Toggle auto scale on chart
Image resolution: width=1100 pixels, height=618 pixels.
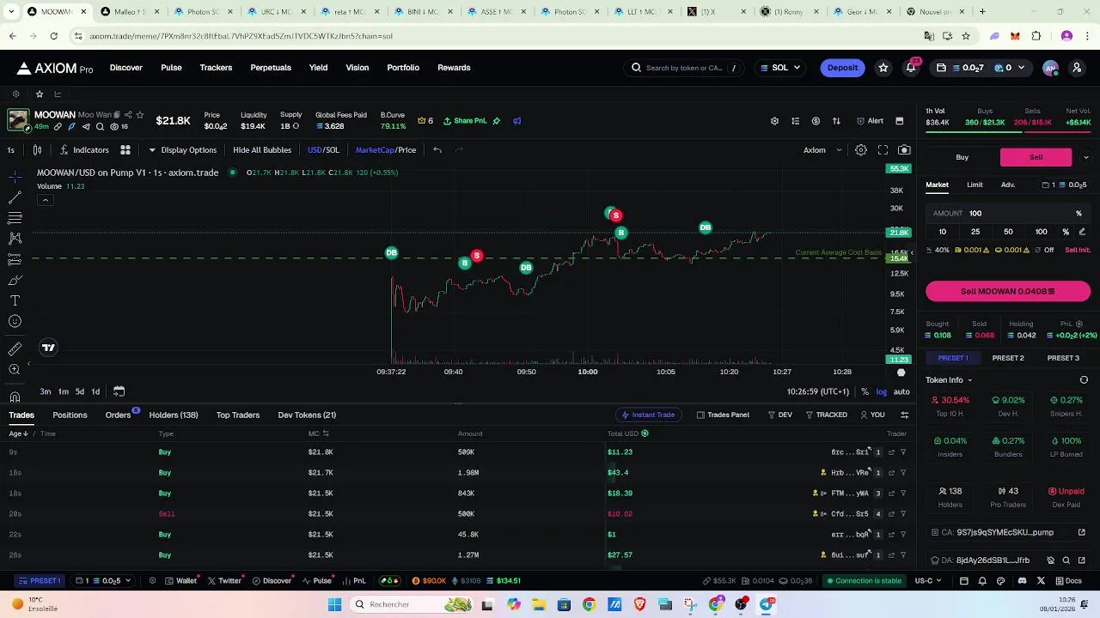pyautogui.click(x=901, y=391)
